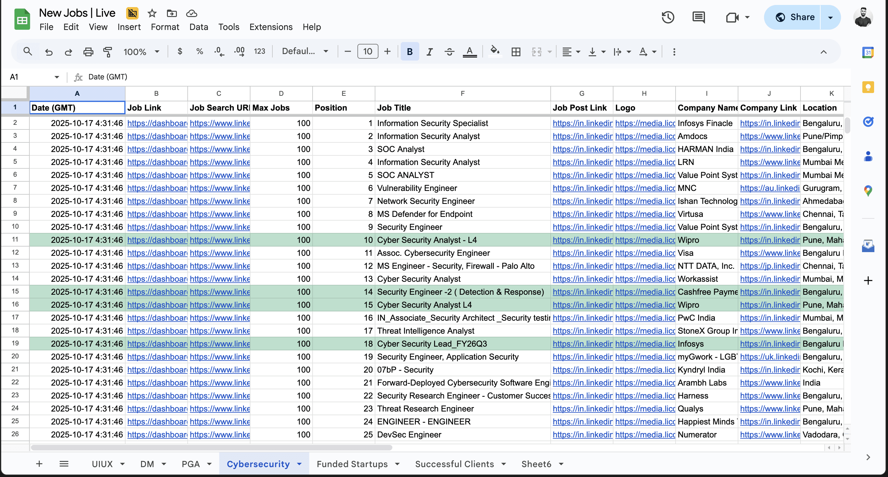
Task: Click the borders grid icon
Action: (516, 52)
